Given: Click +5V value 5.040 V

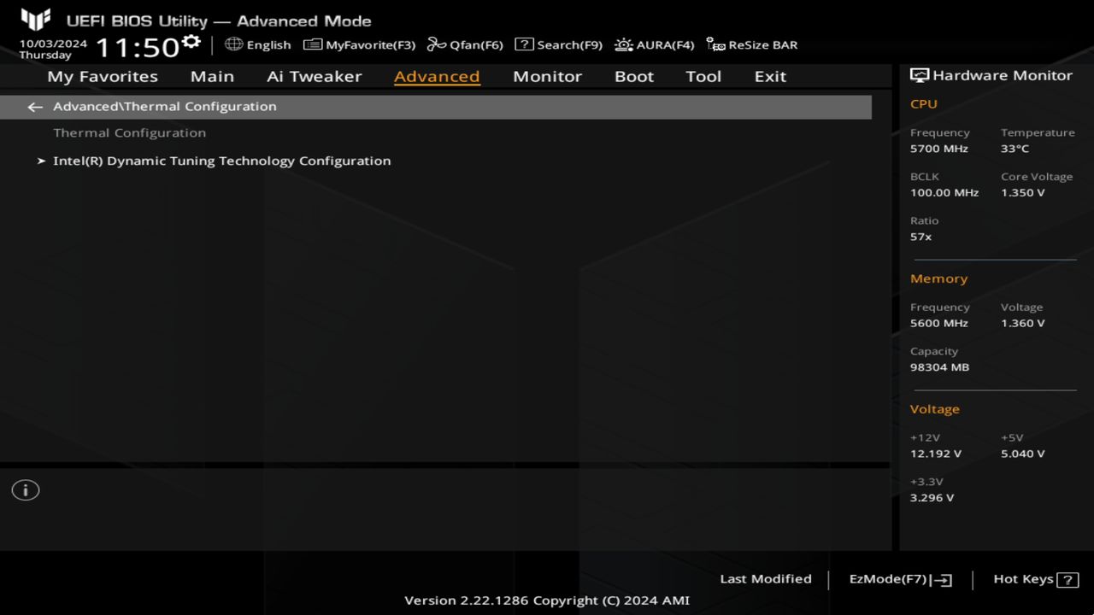Looking at the screenshot, I should click(x=1022, y=454).
